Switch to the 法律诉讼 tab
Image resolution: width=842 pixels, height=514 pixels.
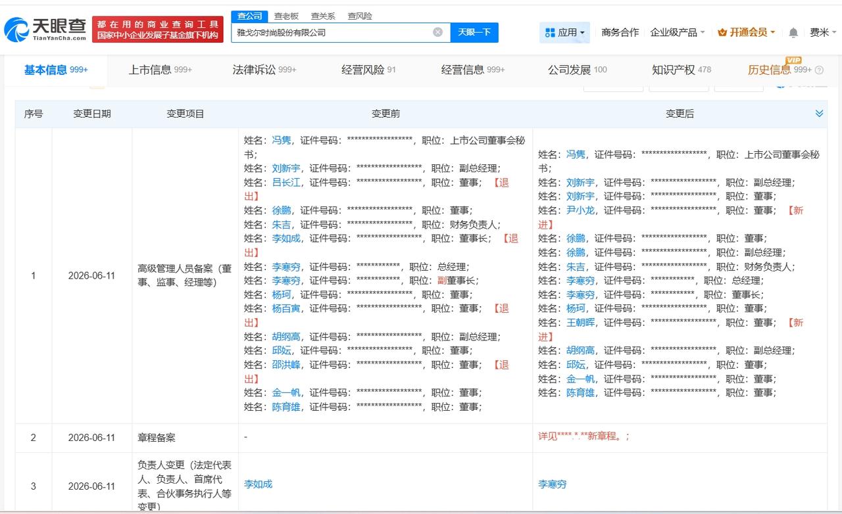264,70
